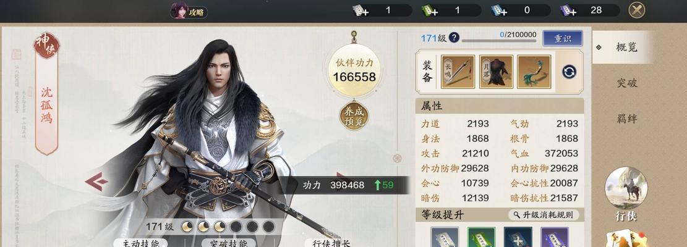Add more green scroll items

tap(430, 10)
